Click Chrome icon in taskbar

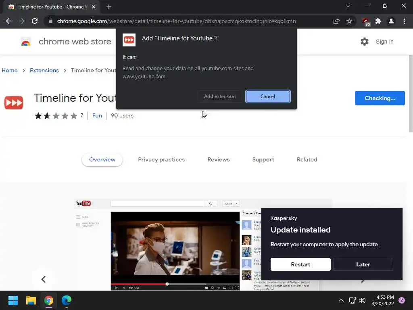pos(49,300)
